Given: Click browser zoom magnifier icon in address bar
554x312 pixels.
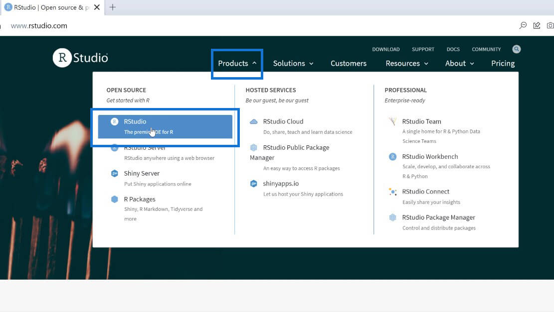Looking at the screenshot, I should tap(523, 26).
